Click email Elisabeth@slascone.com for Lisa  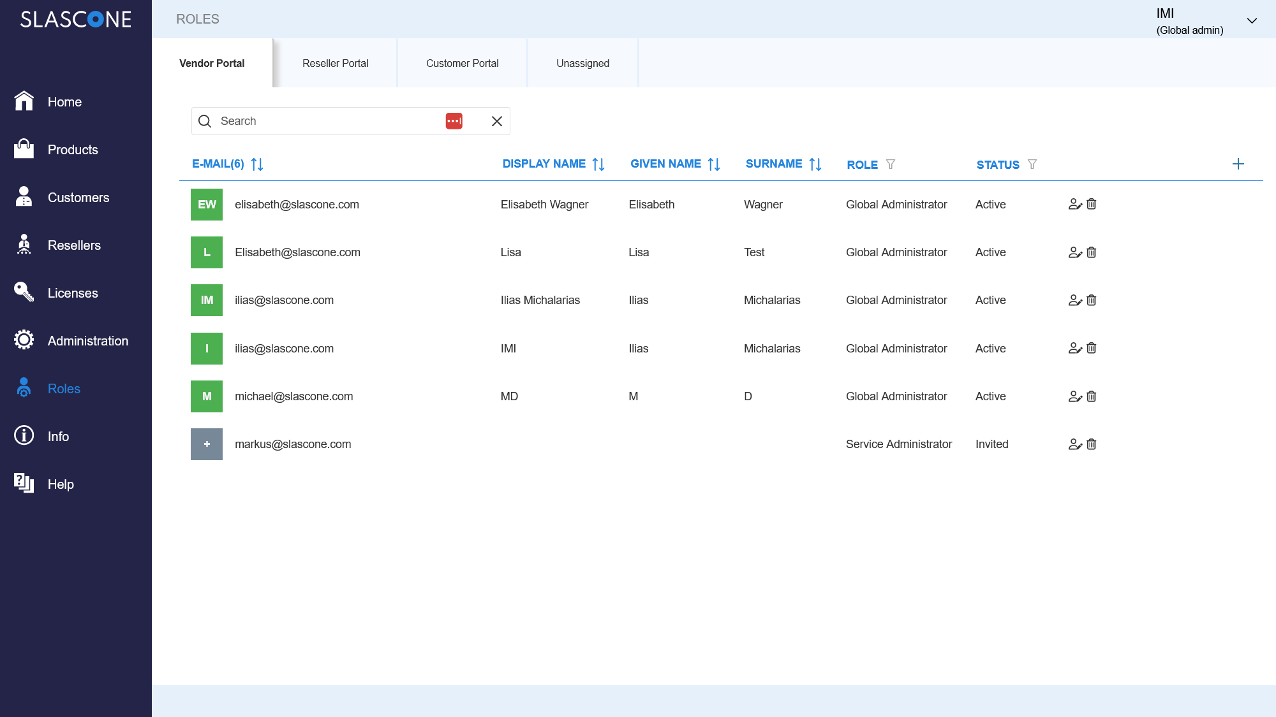tap(297, 252)
